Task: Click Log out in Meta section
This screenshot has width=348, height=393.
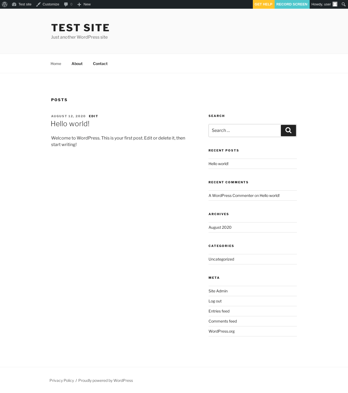Action: (x=215, y=301)
